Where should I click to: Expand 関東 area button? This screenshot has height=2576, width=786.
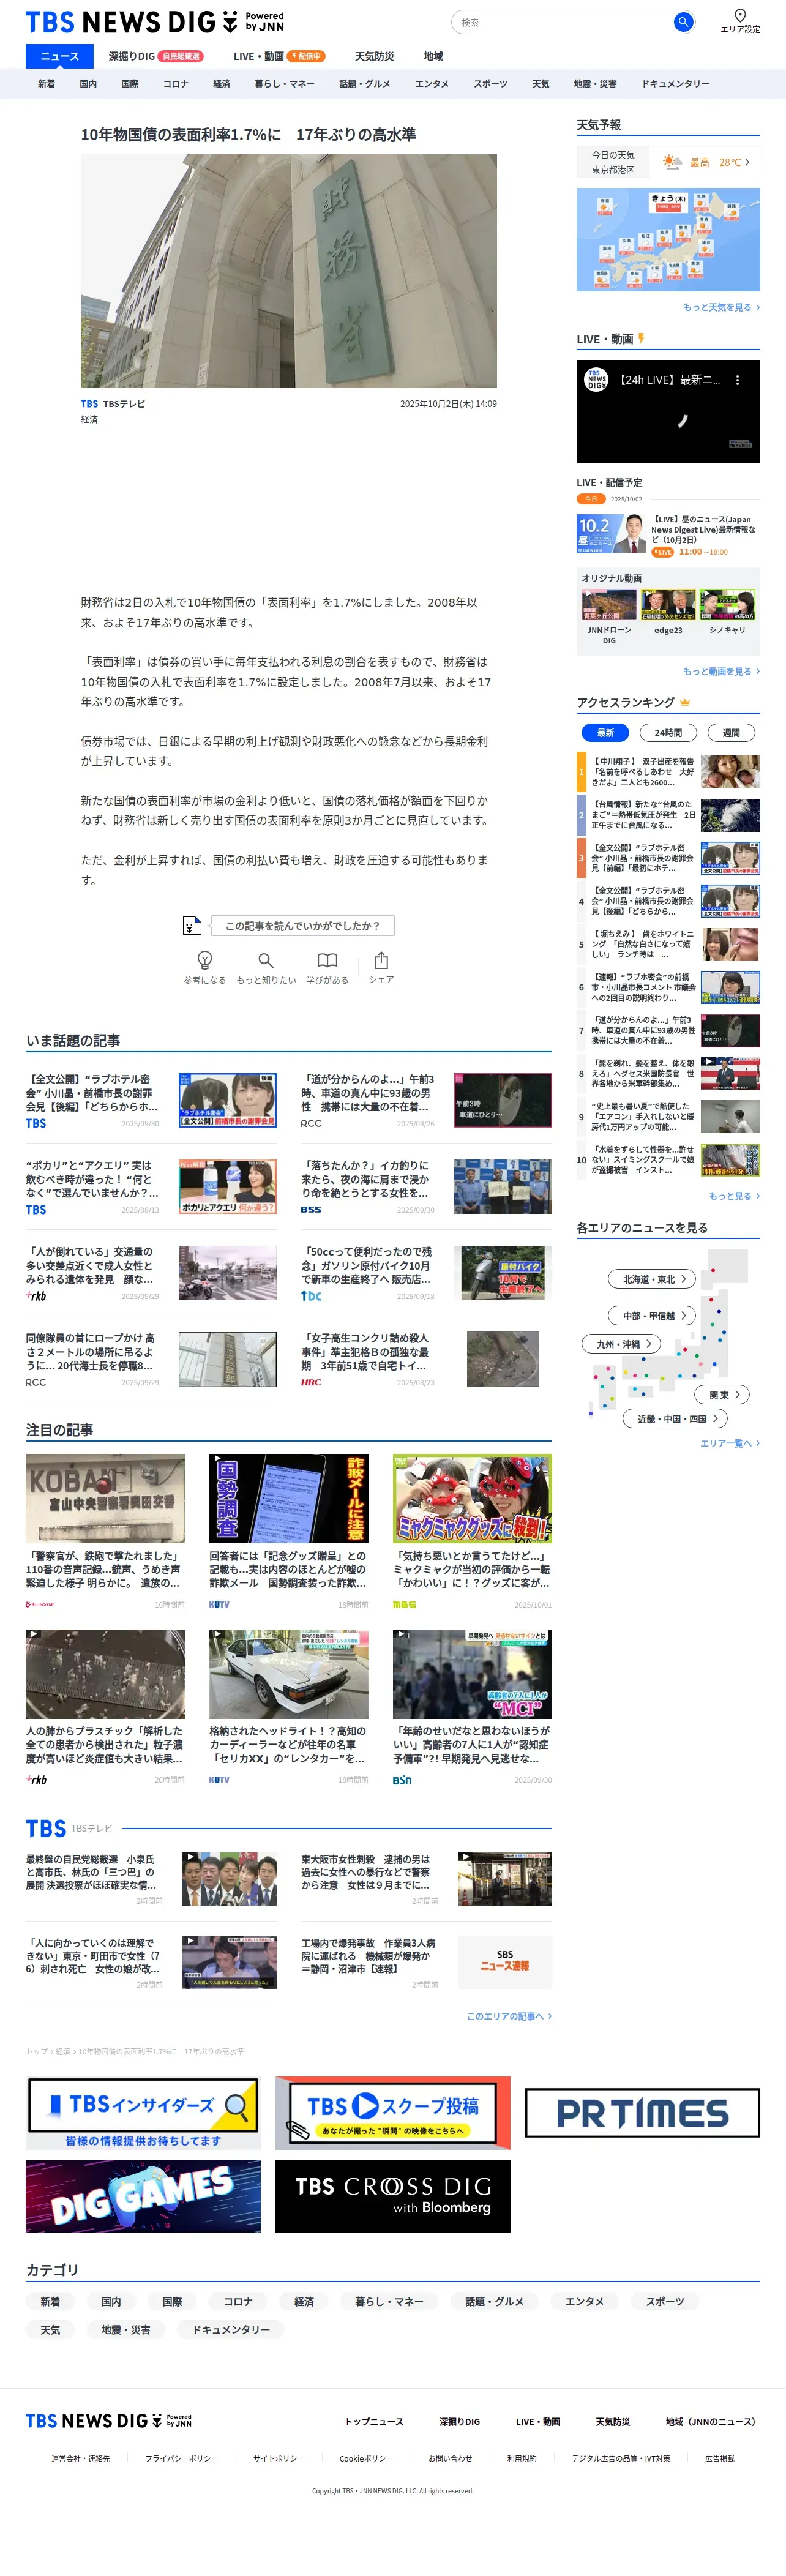(722, 1395)
